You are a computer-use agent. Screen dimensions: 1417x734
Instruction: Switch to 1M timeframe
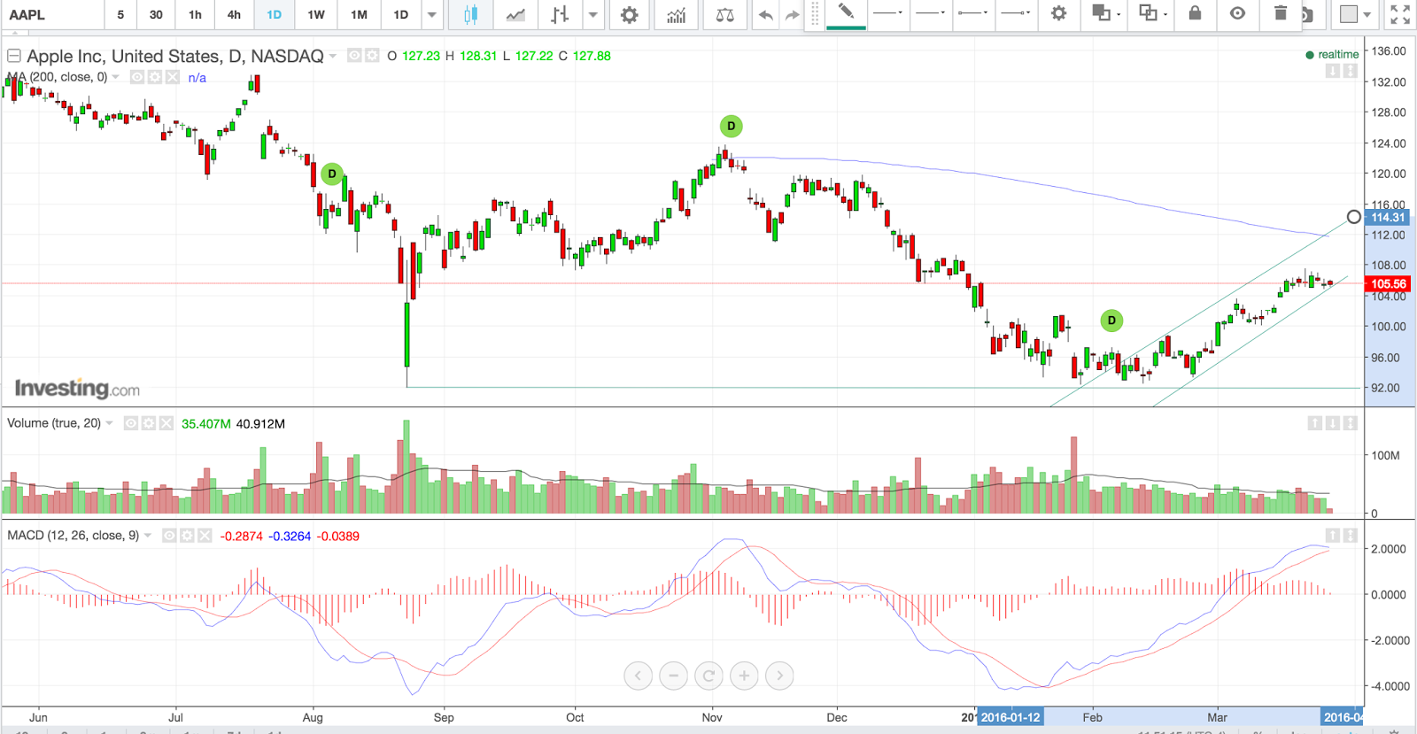pyautogui.click(x=359, y=14)
